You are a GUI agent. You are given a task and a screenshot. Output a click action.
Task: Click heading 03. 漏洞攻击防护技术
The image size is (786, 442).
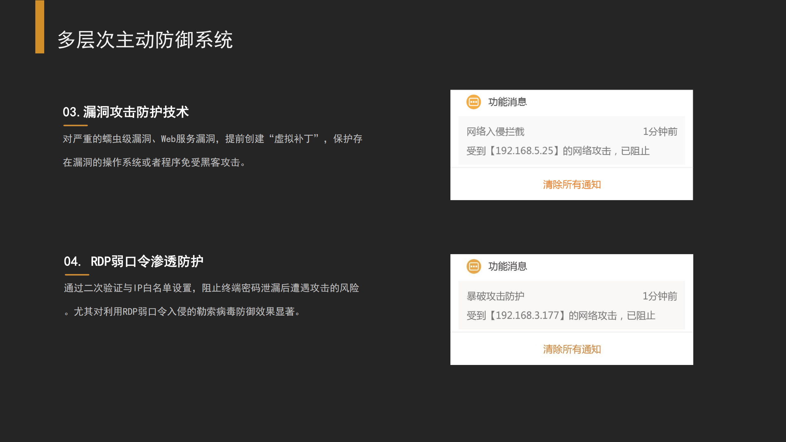pyautogui.click(x=126, y=112)
